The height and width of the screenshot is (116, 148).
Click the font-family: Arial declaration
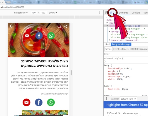point(120,68)
